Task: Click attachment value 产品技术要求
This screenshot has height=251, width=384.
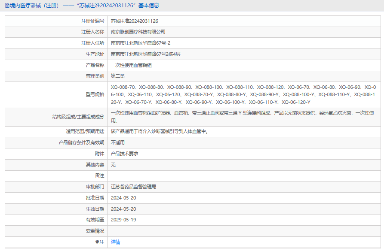Action: (124, 154)
